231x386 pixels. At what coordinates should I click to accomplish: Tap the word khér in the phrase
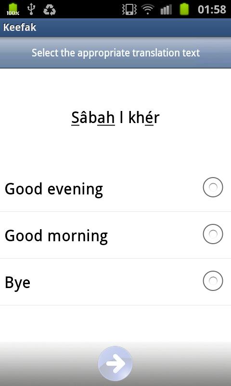144,118
